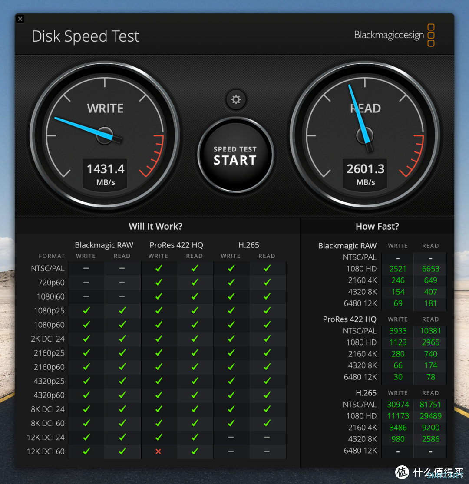Click the 12K DCI 24 ProRes read checkmark

click(x=195, y=437)
